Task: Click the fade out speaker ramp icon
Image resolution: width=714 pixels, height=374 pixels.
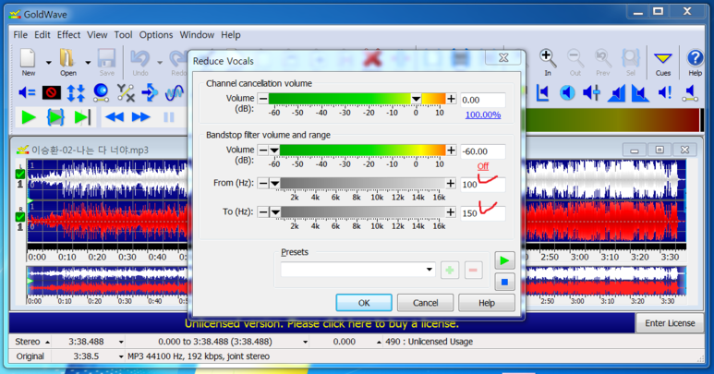Action: (x=640, y=93)
